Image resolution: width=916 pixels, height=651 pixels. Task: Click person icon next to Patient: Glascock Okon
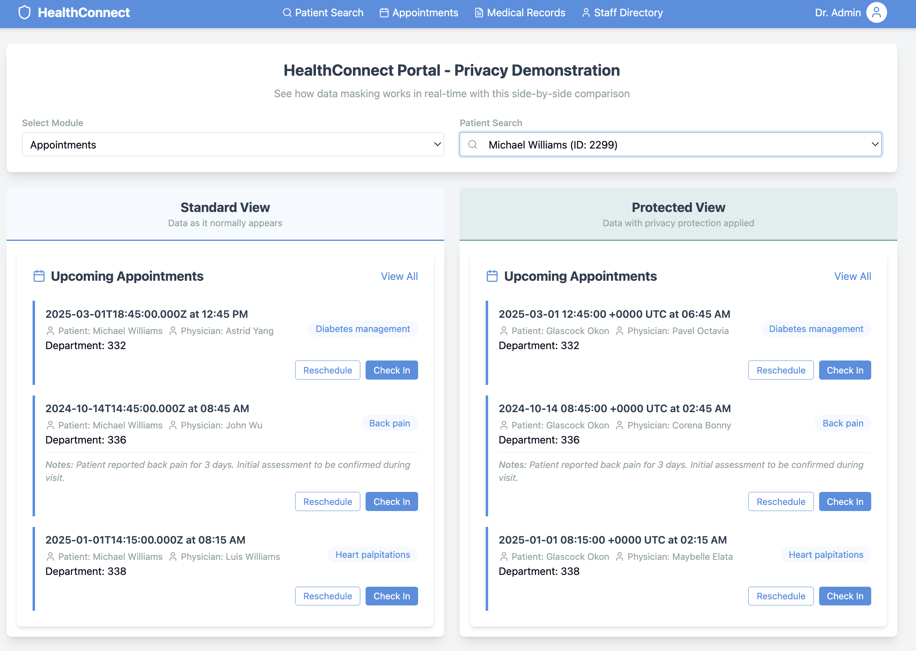click(504, 331)
